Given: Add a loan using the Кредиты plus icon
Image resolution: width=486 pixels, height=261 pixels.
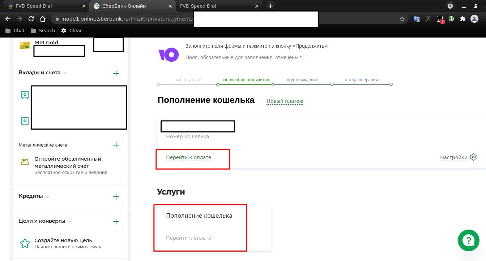Looking at the screenshot, I should [x=116, y=197].
